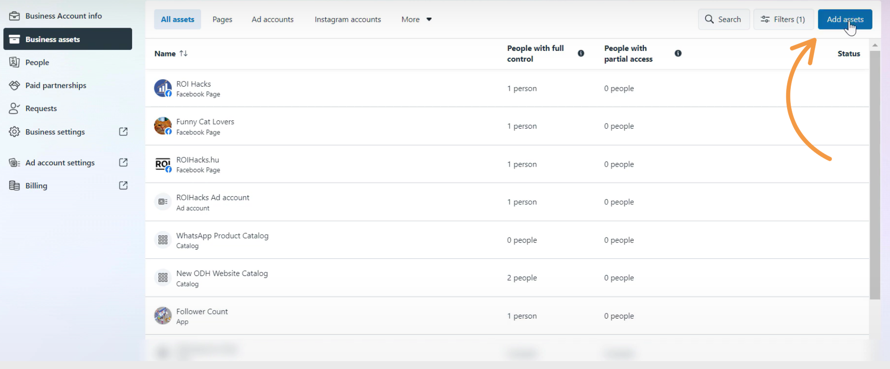Click the People sidebar icon
Viewport: 890px width, 369px height.
click(x=14, y=62)
